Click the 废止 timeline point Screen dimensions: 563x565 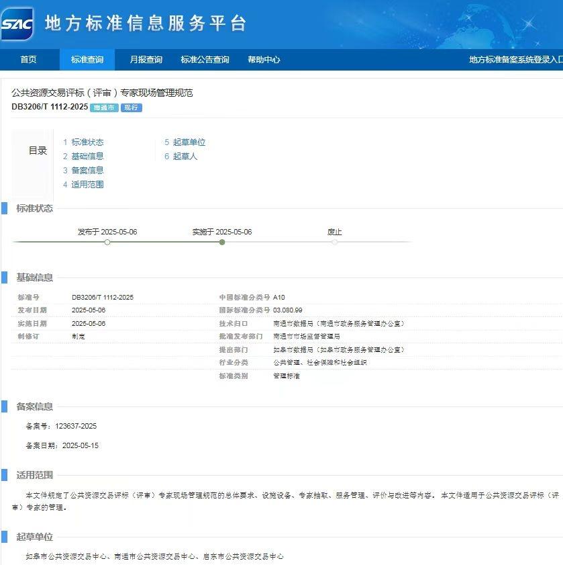pyautogui.click(x=335, y=242)
